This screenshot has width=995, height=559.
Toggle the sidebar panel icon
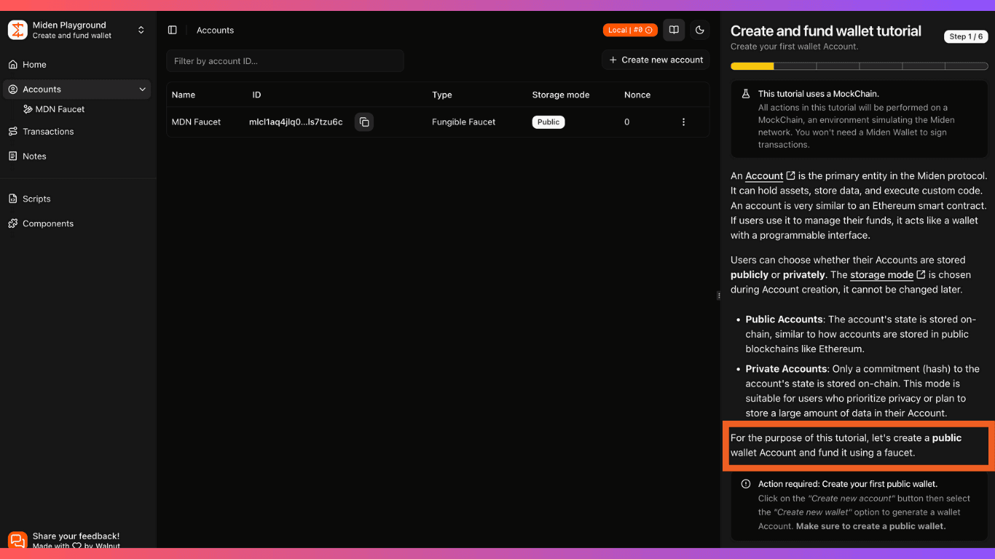coord(173,30)
